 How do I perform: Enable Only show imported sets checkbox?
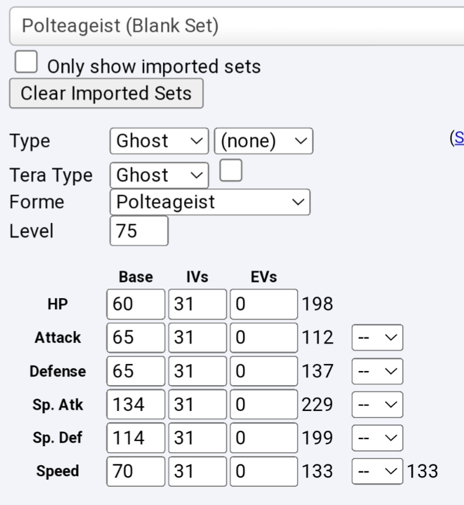(x=26, y=62)
